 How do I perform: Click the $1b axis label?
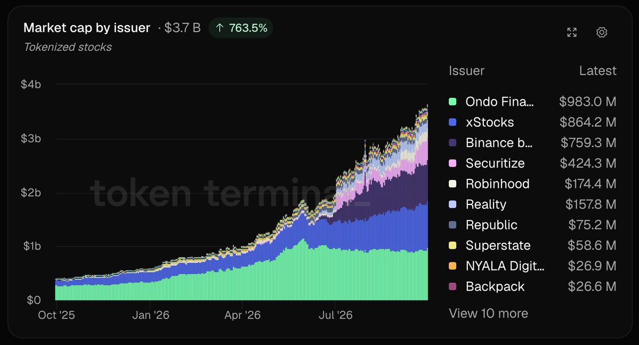[x=32, y=246]
